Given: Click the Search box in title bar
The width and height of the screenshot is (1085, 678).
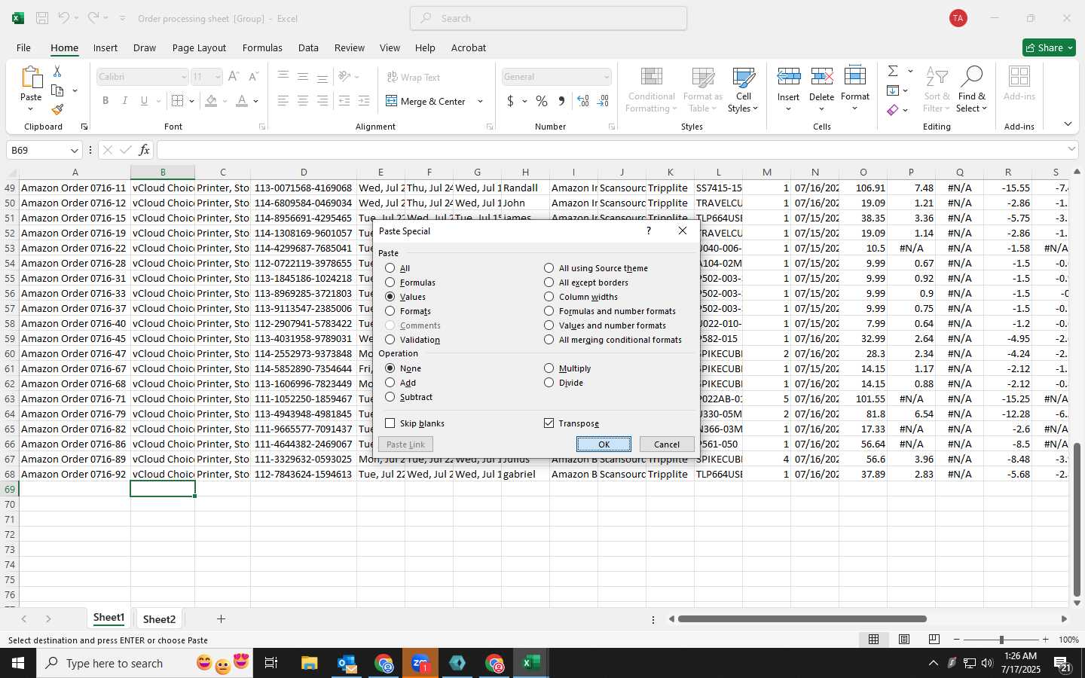Looking at the screenshot, I should (549, 18).
